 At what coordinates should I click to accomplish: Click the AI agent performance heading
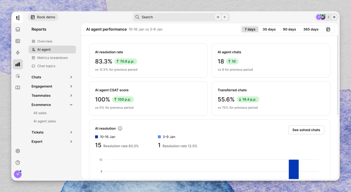click(107, 29)
